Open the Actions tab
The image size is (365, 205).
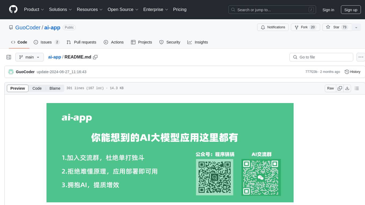point(114,42)
